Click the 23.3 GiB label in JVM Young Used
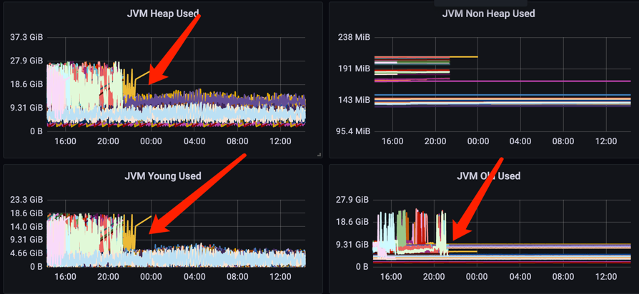639x294 pixels. [x=26, y=200]
